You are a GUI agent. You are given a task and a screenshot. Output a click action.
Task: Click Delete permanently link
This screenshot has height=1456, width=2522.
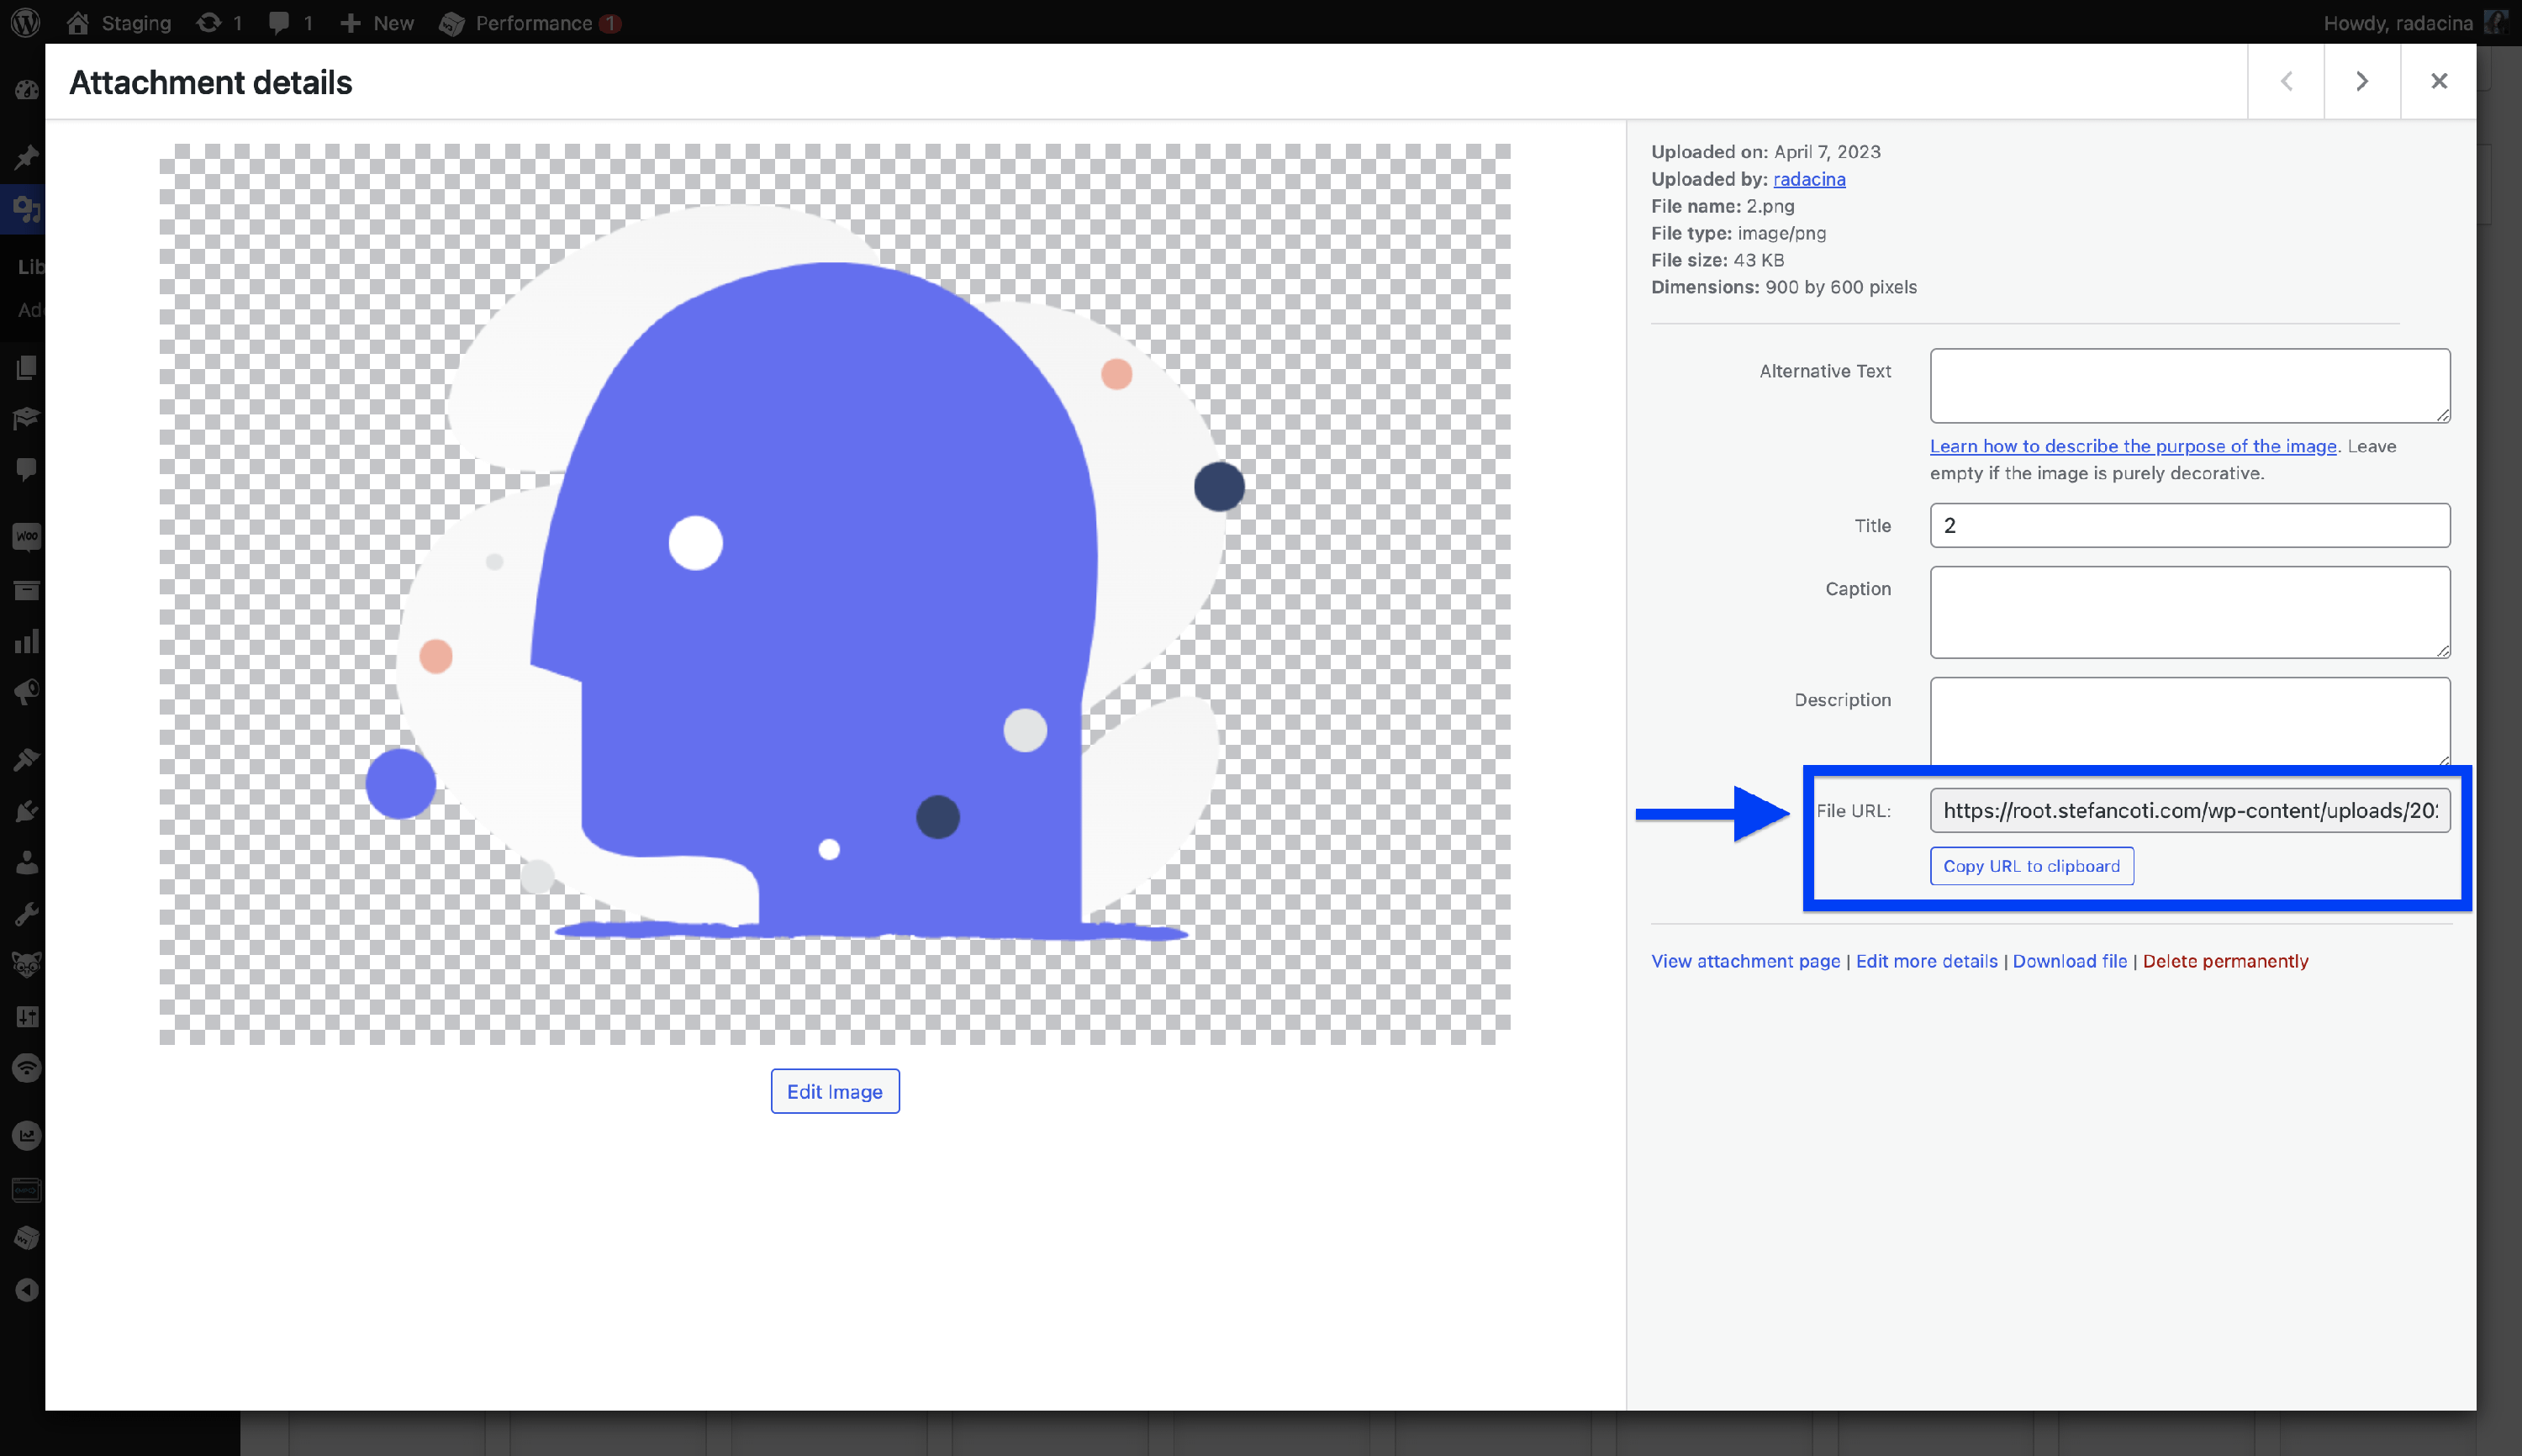pos(2225,961)
